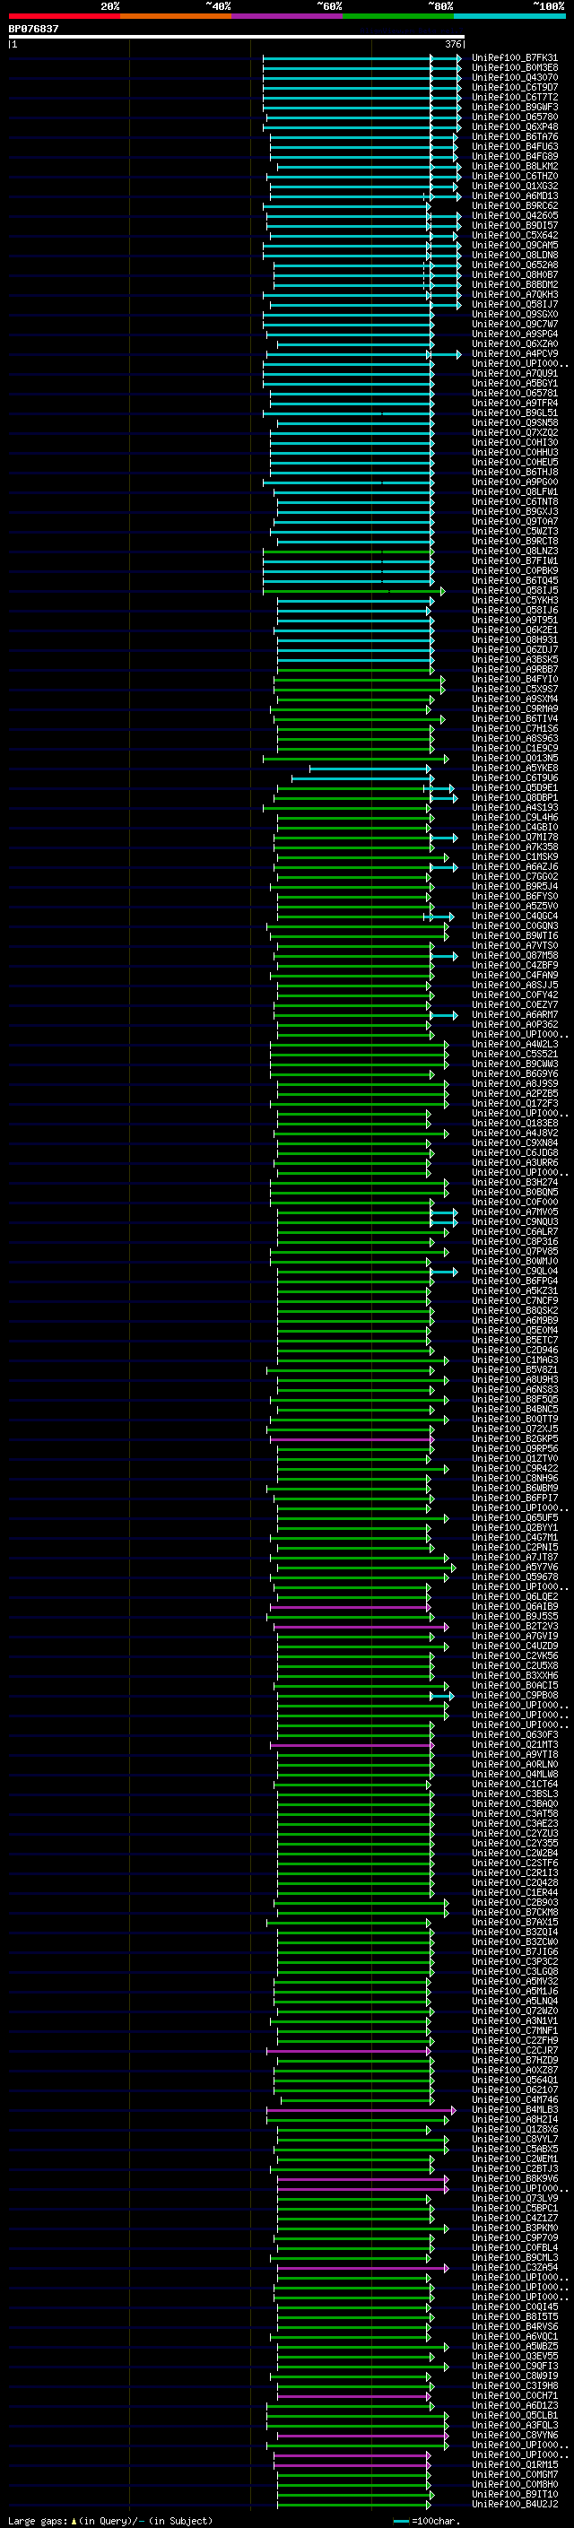
Task: Open hit UniRef100_B4FU63
Action: click(514, 146)
